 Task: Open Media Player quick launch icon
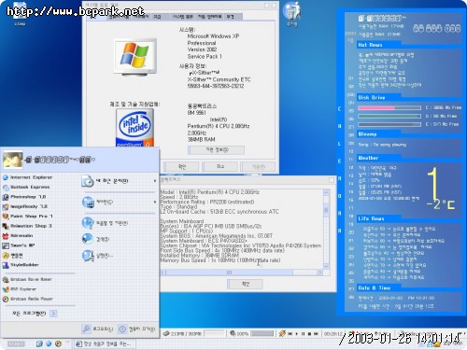tap(58, 343)
